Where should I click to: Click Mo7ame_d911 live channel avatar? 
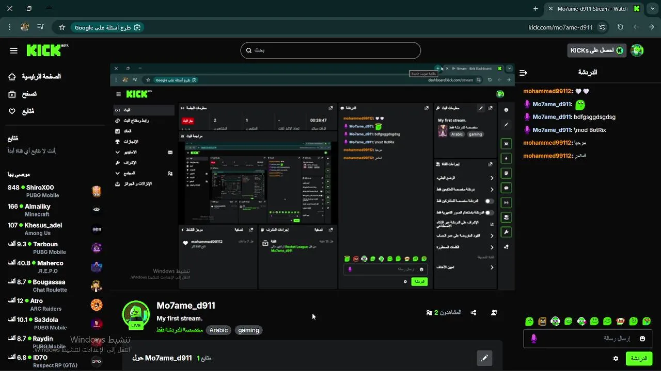point(136,314)
